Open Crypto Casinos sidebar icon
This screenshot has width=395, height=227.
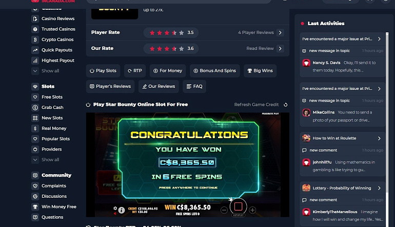(x=35, y=40)
